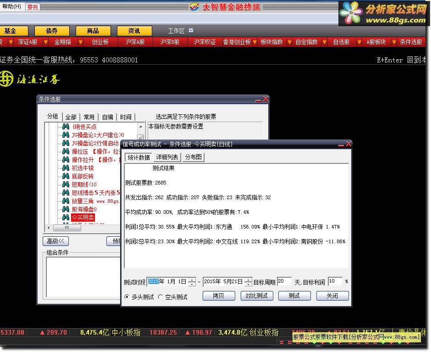Select the 常用 tab in 条件选股

pos(89,117)
